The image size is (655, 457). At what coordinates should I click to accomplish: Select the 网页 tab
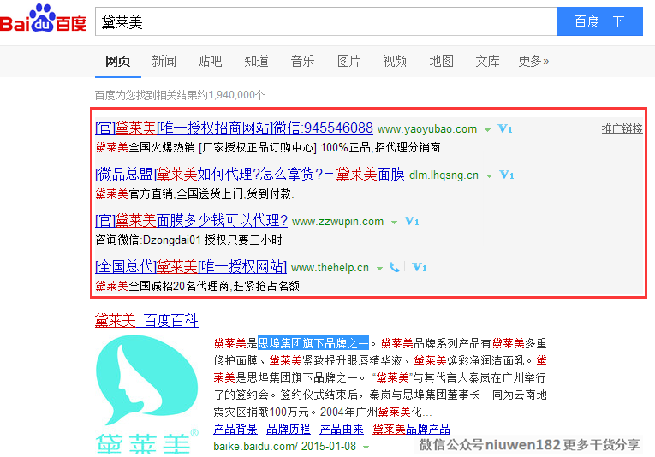[x=118, y=62]
